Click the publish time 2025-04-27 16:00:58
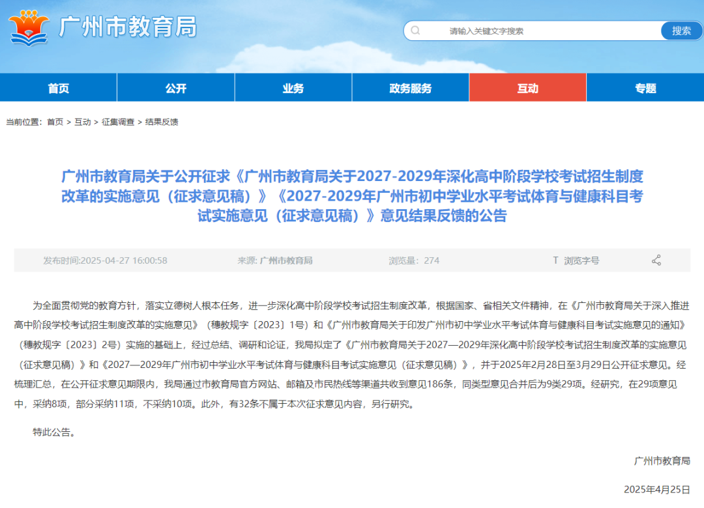 tap(105, 261)
